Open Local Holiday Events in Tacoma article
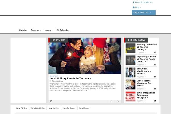This screenshot has width=171, height=114. click(x=70, y=78)
